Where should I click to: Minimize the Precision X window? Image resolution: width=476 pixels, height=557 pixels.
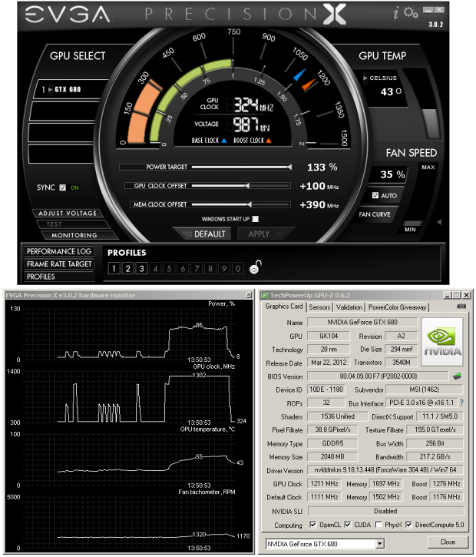428,10
